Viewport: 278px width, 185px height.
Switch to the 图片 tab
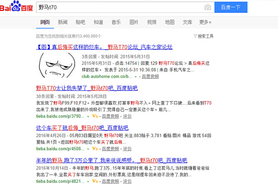pyautogui.click(x=134, y=22)
